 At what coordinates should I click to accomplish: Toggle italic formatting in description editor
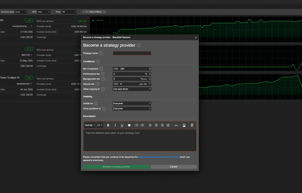click(x=115, y=125)
